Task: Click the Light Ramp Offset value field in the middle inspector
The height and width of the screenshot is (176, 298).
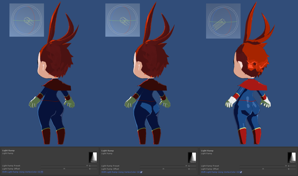Action: (192, 169)
